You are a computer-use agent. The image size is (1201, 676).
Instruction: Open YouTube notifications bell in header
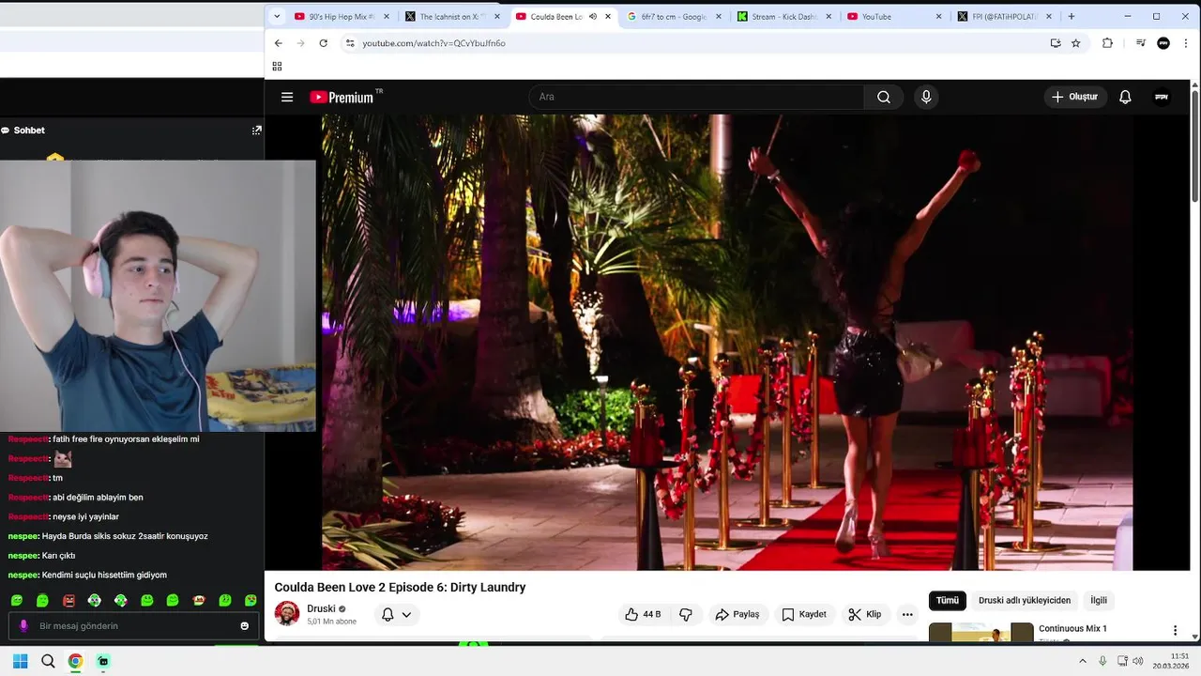click(x=1125, y=97)
